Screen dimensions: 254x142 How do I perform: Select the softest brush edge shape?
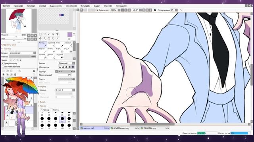60,67
